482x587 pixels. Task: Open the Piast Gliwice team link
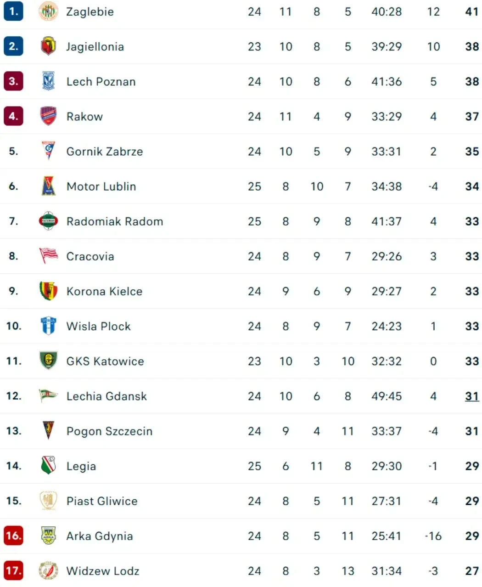(x=102, y=501)
